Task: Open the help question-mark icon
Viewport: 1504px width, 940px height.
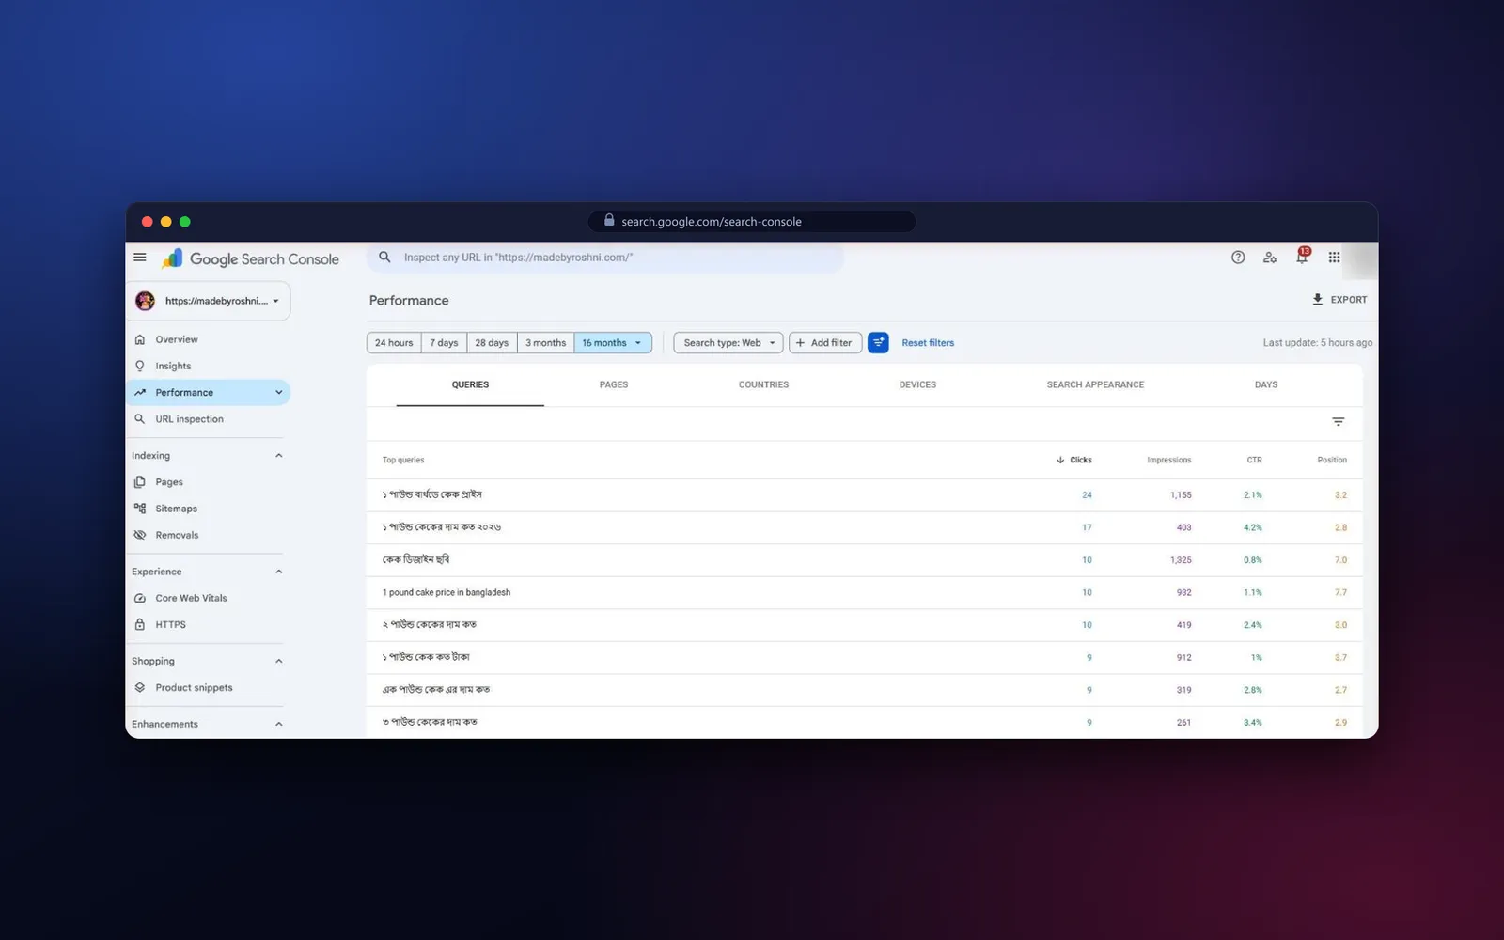Action: (1238, 258)
